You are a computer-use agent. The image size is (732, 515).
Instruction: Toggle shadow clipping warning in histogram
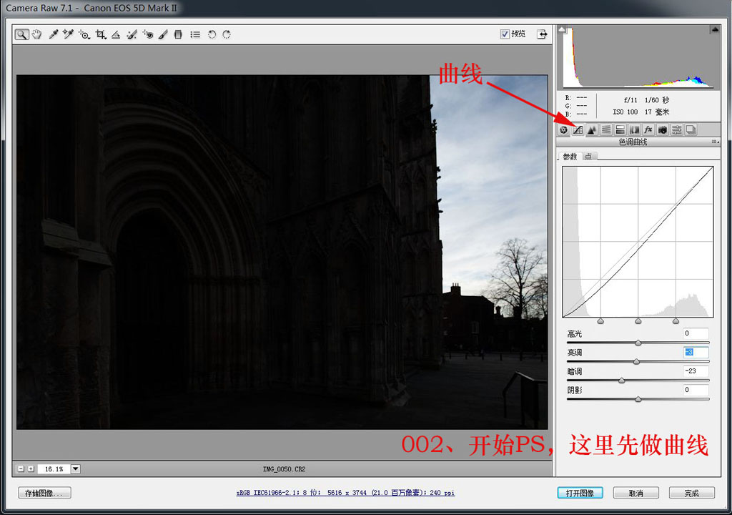click(563, 29)
